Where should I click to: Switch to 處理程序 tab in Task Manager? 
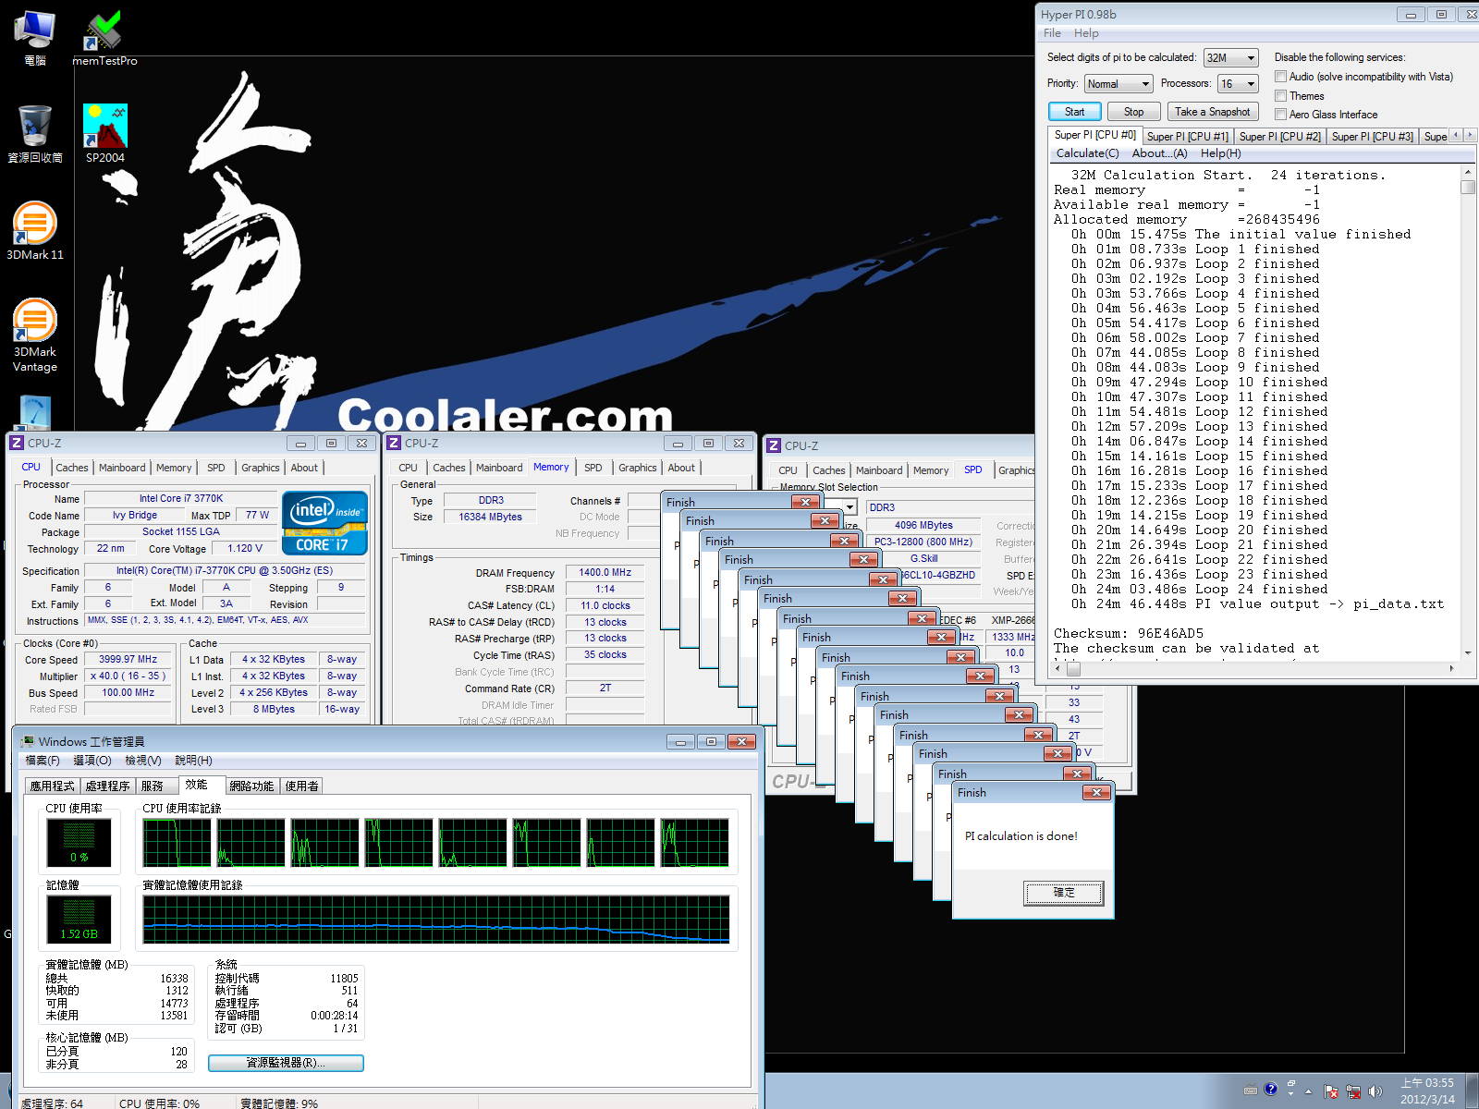(x=107, y=786)
